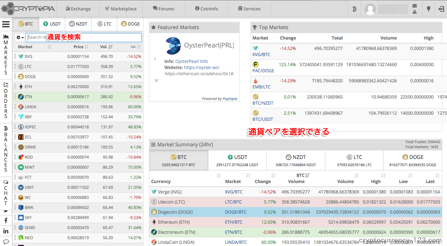Select LINDA in sidebar market list
The height and width of the screenshot is (246, 447).
coord(78,107)
